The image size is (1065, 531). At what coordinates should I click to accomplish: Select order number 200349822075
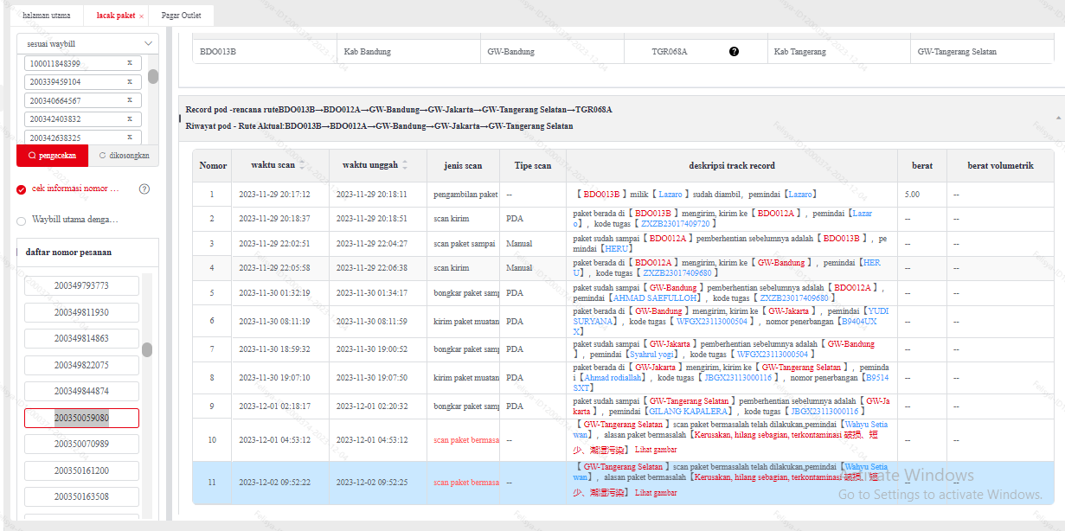[81, 365]
